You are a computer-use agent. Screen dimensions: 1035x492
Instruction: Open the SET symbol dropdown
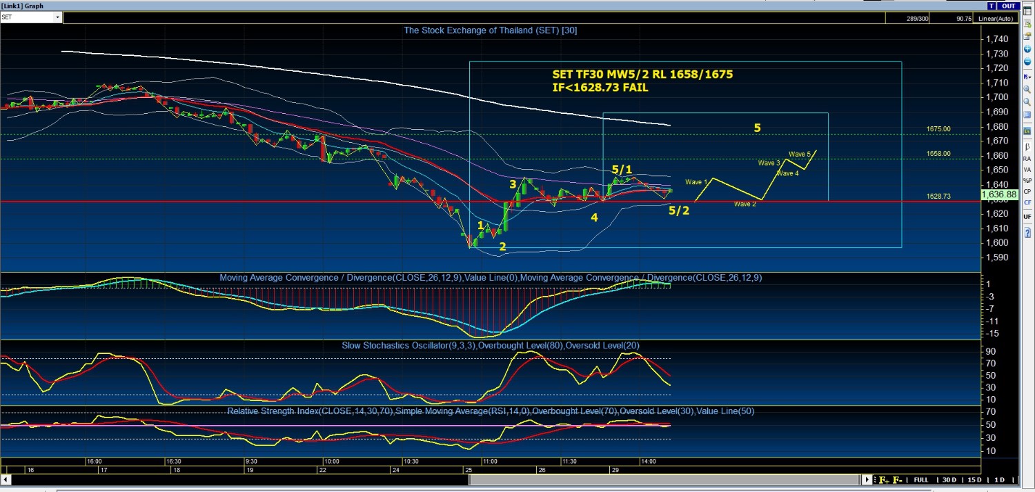57,17
